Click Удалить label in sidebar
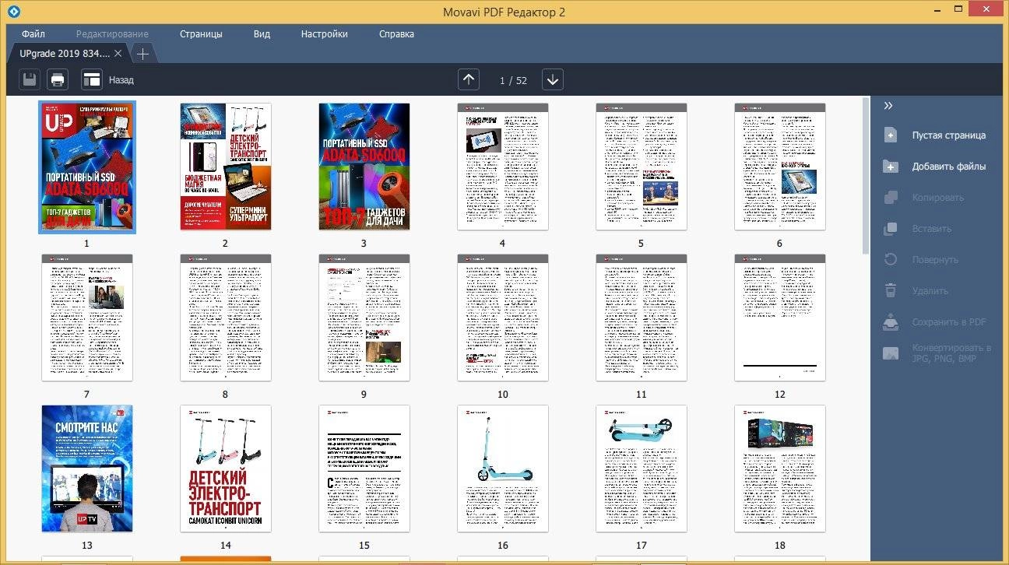This screenshot has height=565, width=1009. (x=930, y=290)
